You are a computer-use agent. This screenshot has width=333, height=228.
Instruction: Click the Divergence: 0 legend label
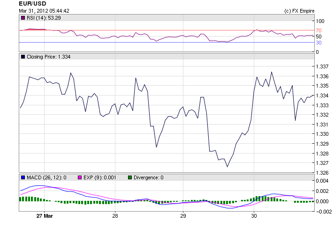click(148, 177)
